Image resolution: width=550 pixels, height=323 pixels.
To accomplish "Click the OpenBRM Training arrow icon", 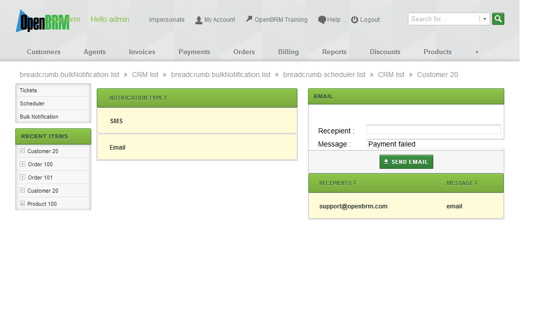I will (249, 19).
